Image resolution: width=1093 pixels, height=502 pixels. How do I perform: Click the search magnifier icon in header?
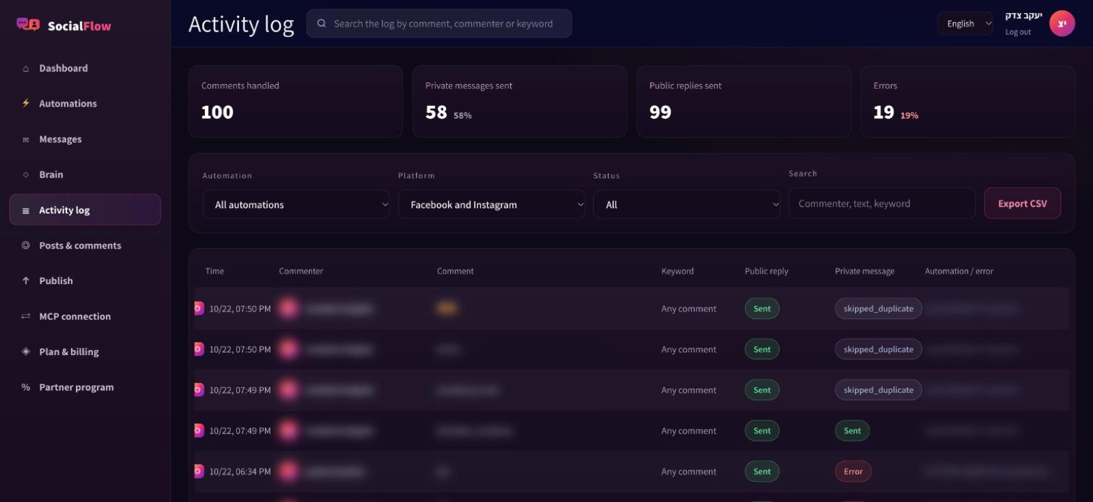[321, 23]
